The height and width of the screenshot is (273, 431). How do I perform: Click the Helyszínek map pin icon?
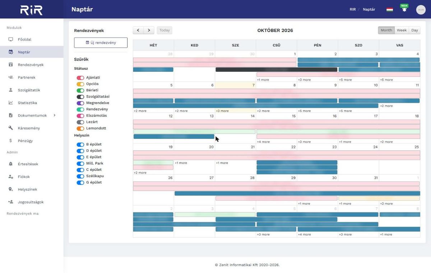(x=11, y=189)
